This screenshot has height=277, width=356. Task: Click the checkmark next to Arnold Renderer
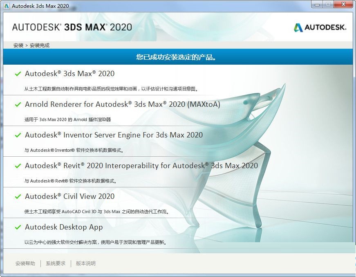pos(18,104)
